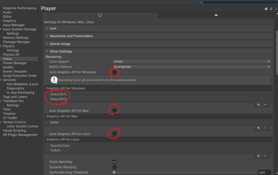Click the preset selector icon in Player header
Image resolution: width=278 pixels, height=175 pixels.
271,9
